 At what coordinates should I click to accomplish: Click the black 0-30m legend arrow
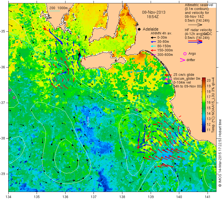point(153,38)
